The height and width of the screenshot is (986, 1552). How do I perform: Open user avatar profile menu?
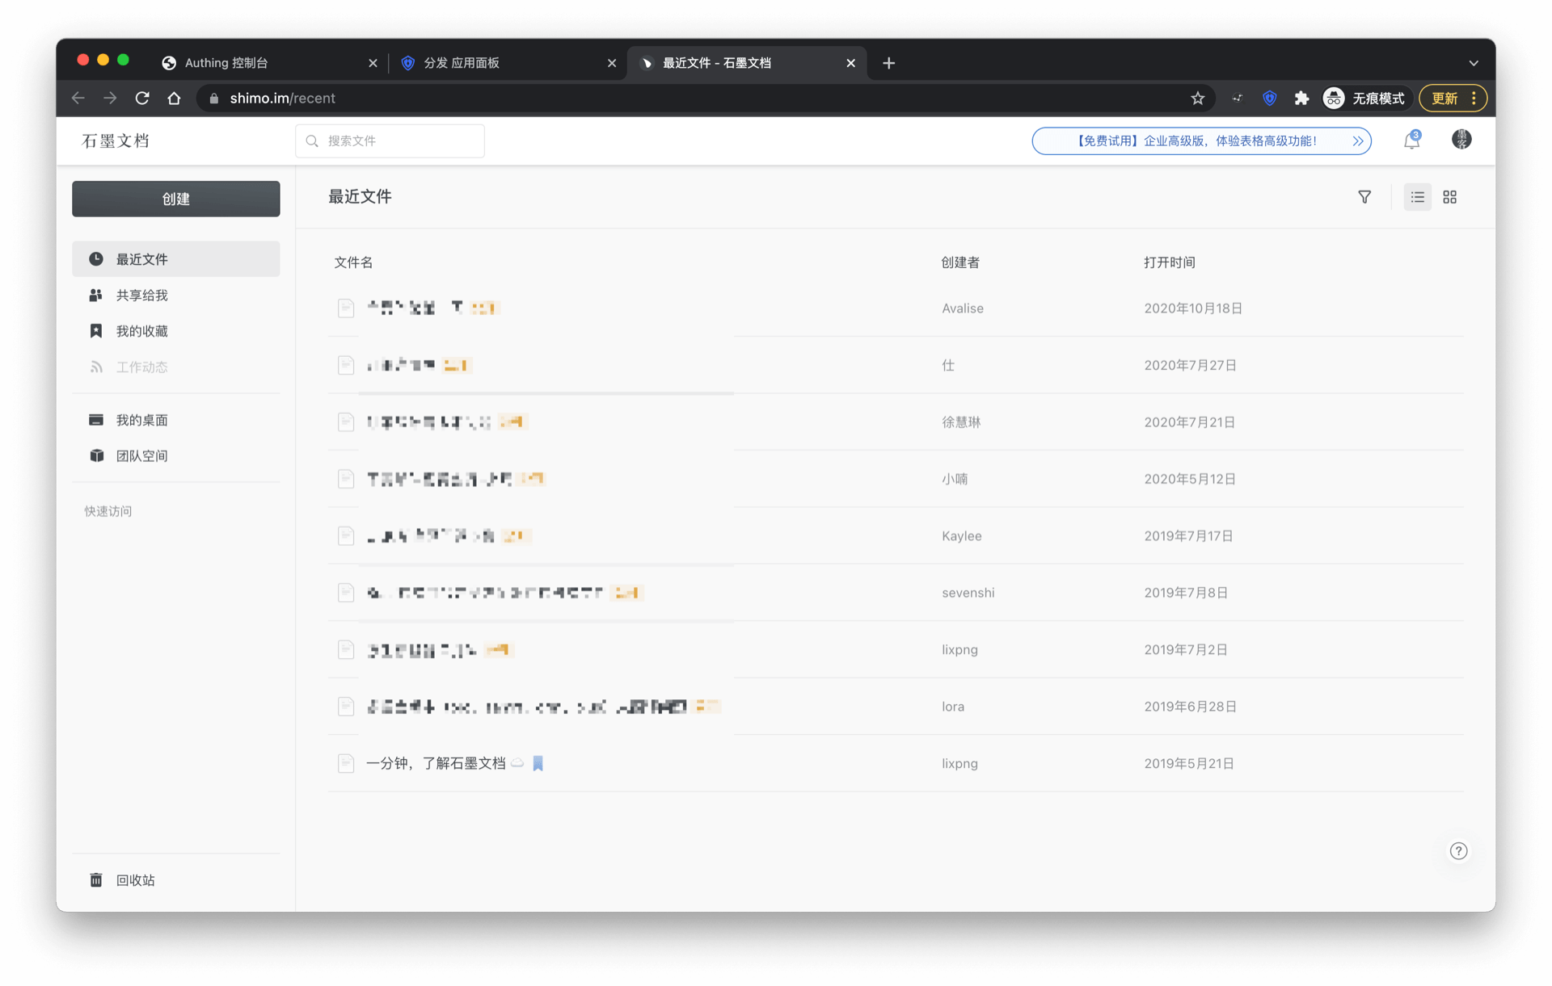point(1461,140)
